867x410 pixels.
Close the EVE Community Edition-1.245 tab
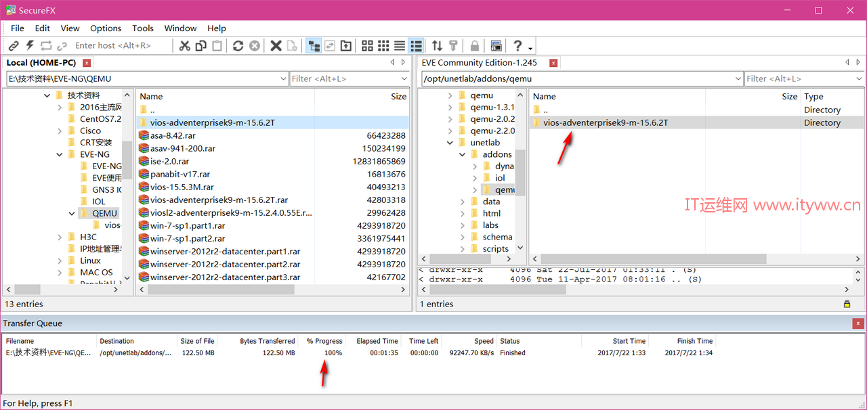coord(553,63)
